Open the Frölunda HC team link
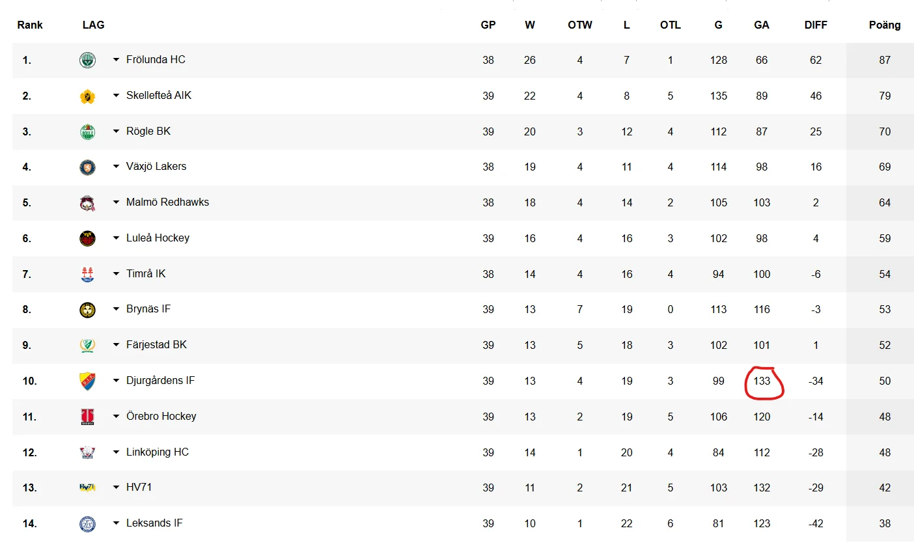Viewport: 914px width, 550px height. pyautogui.click(x=156, y=59)
